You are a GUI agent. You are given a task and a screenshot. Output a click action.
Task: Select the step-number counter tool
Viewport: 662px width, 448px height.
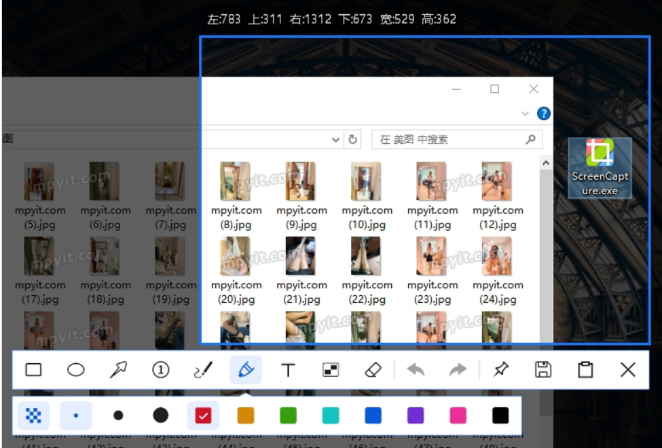[x=160, y=370]
